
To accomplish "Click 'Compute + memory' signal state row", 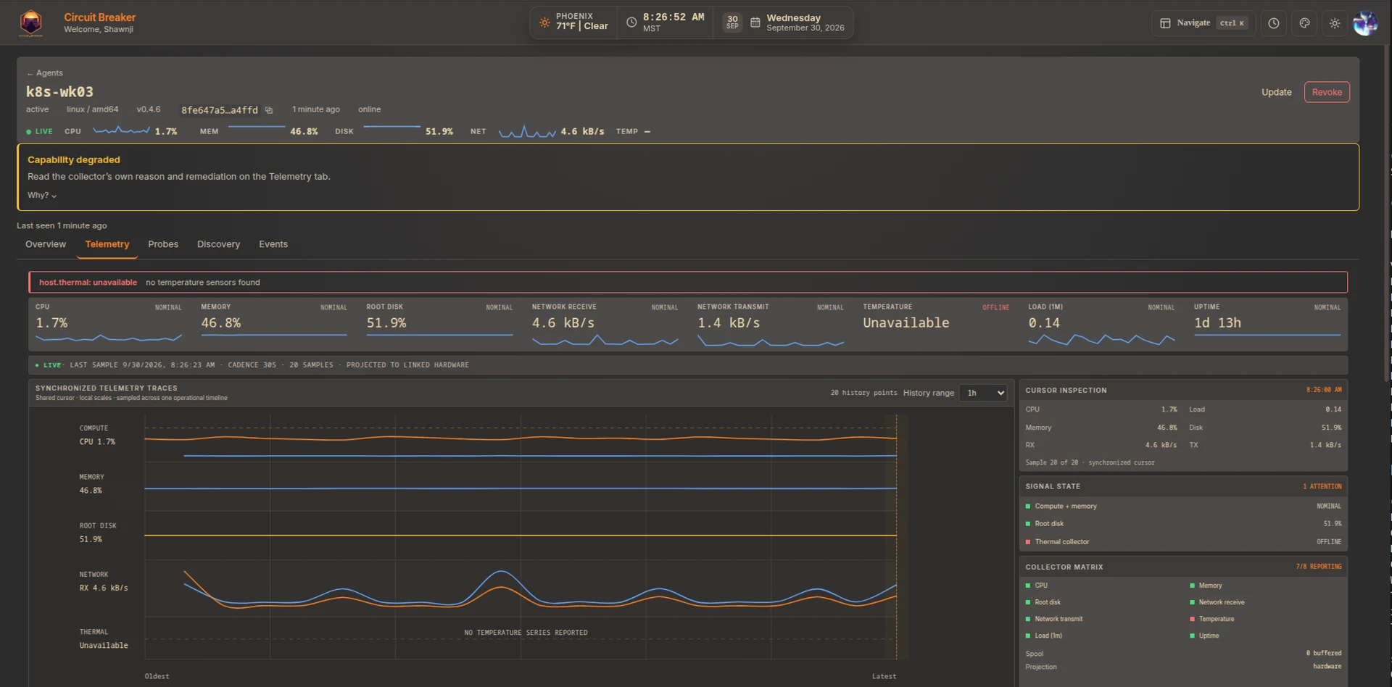I will click(x=1183, y=506).
